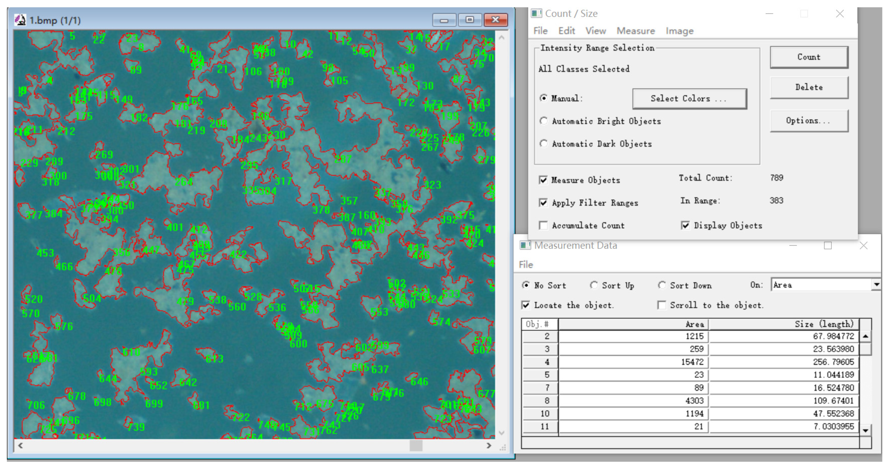The image size is (887, 467).
Task: Open the Edit menu
Action: (566, 31)
